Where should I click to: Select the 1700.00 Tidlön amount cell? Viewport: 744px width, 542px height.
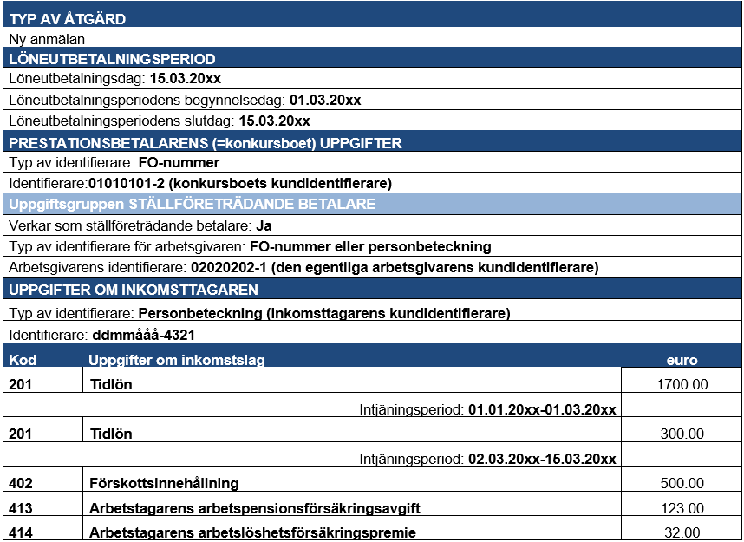681,384
